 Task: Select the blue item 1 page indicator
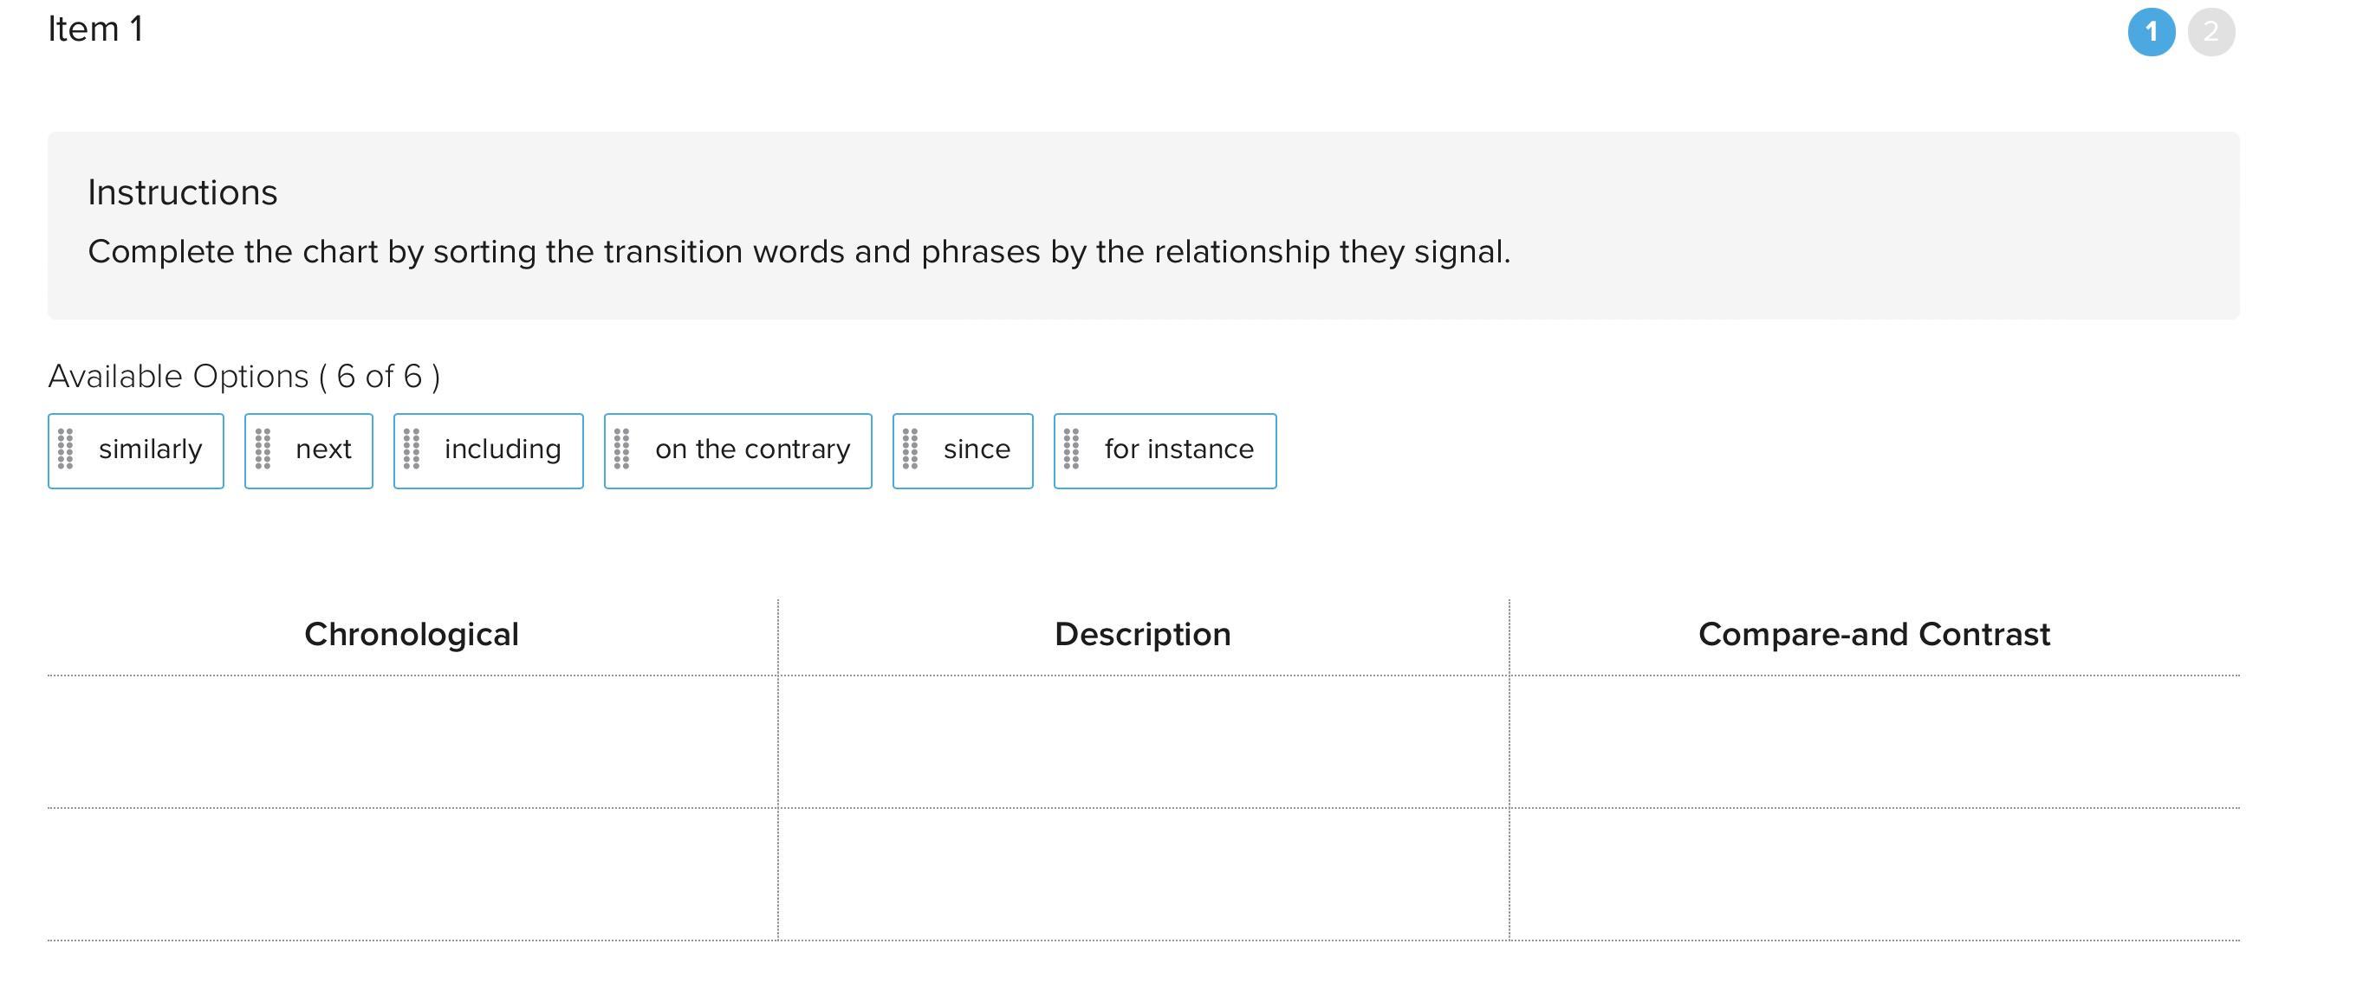click(x=2151, y=32)
